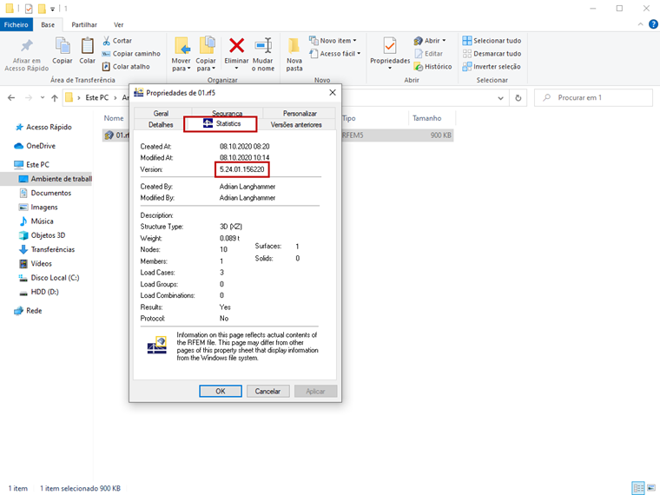Click Editar in ribbon
Viewport: 660px width, 495px height.
click(x=428, y=54)
